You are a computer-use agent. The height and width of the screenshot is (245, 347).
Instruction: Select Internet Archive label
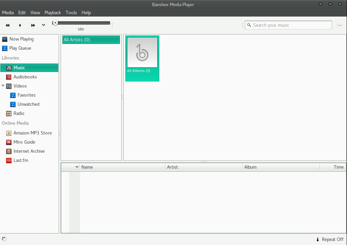pos(29,151)
